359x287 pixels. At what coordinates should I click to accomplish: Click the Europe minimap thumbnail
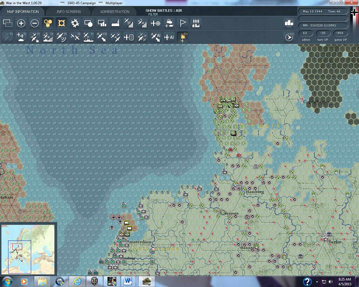point(28,249)
